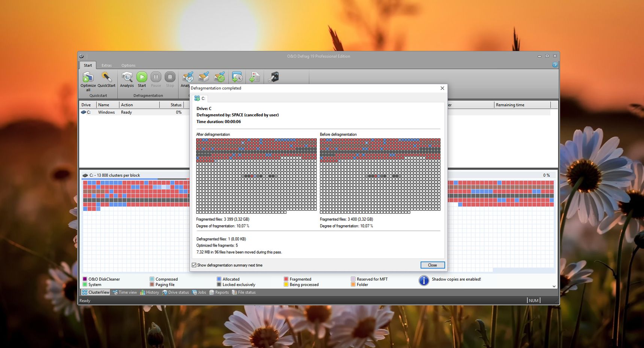Click the drive icon in the C: row
The image size is (644, 348).
click(x=83, y=112)
